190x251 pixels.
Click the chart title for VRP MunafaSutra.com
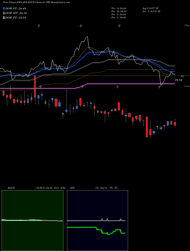[36, 2]
